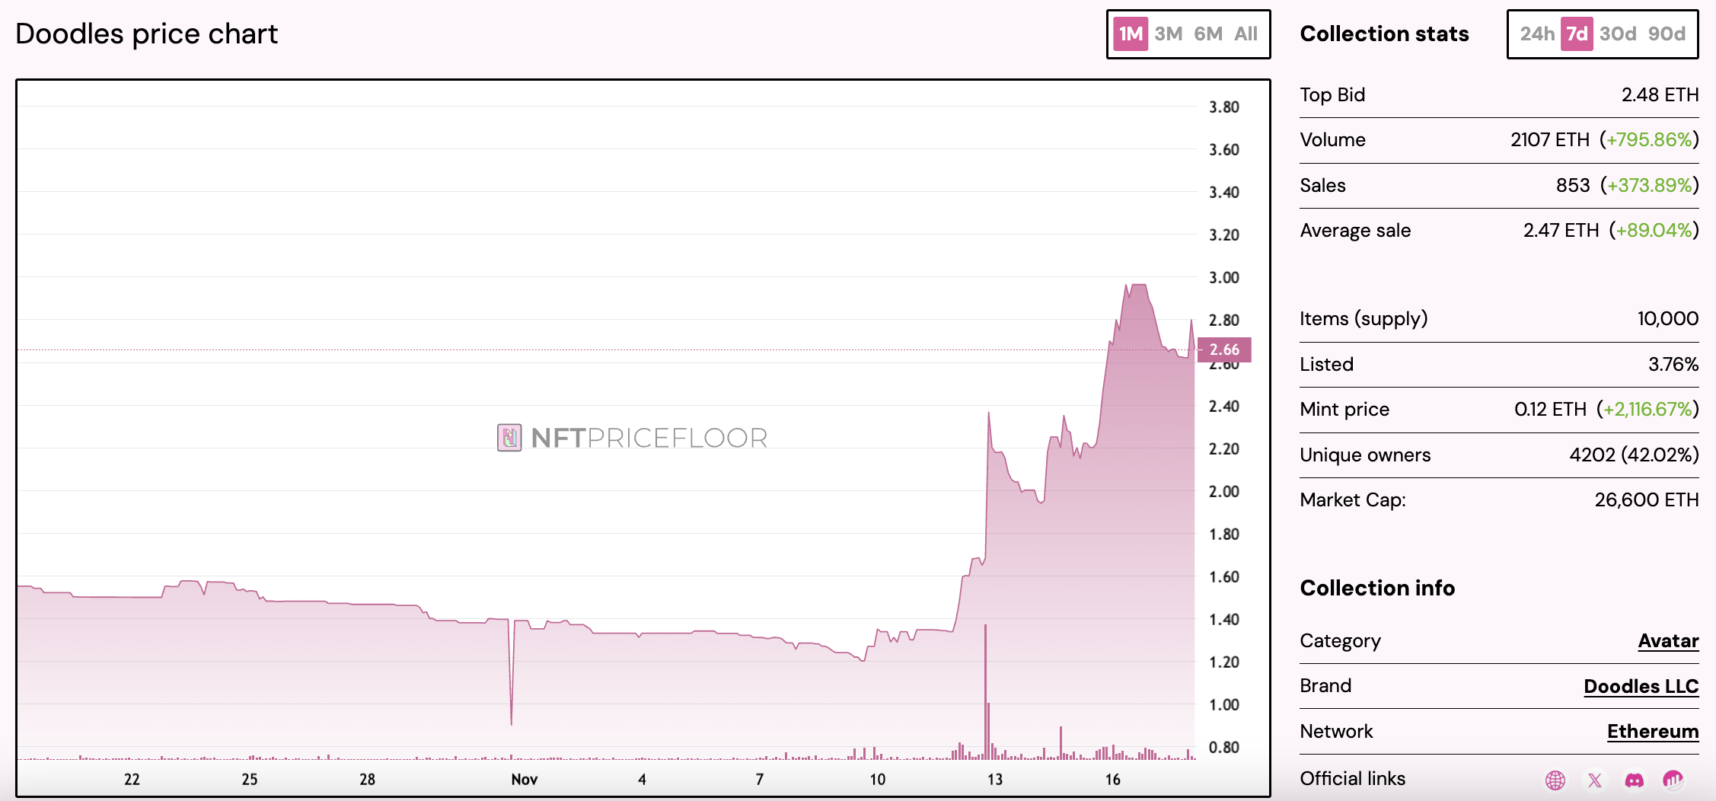
Task: Click the NFTPRICEFLOOR watermark text
Action: coord(649,438)
